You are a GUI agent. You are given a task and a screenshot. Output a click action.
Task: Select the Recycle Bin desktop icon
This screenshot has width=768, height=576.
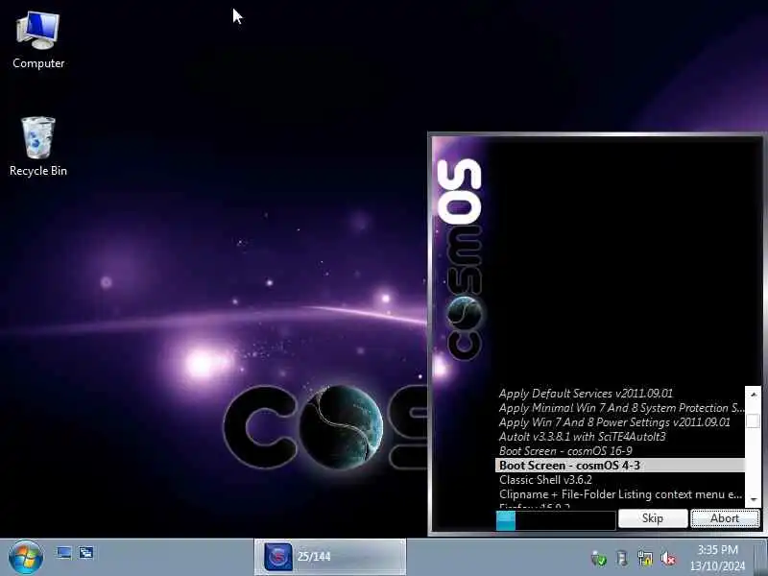point(38,146)
